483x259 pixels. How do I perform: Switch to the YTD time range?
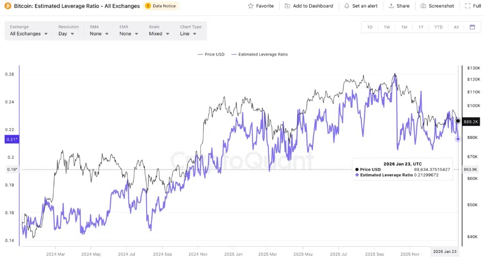(x=438, y=27)
